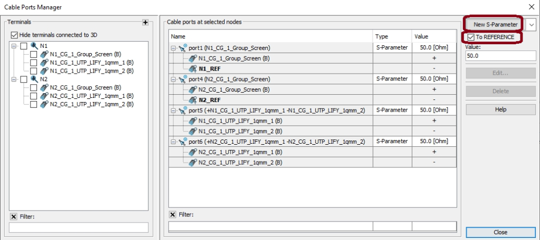Click the Help button

coord(501,109)
